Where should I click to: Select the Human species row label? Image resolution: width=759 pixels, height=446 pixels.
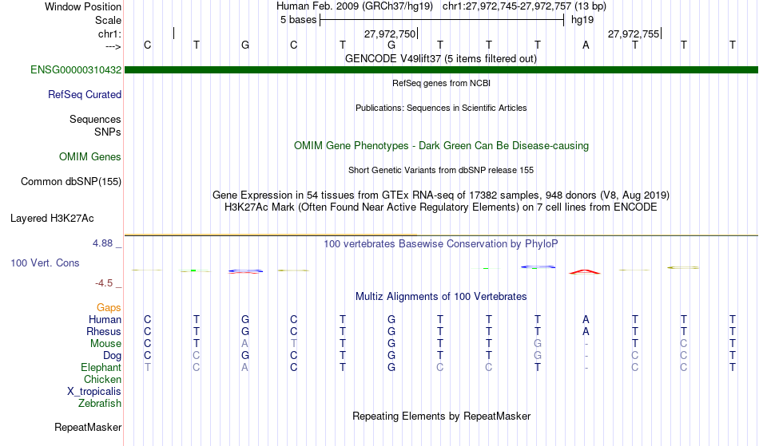(x=105, y=319)
